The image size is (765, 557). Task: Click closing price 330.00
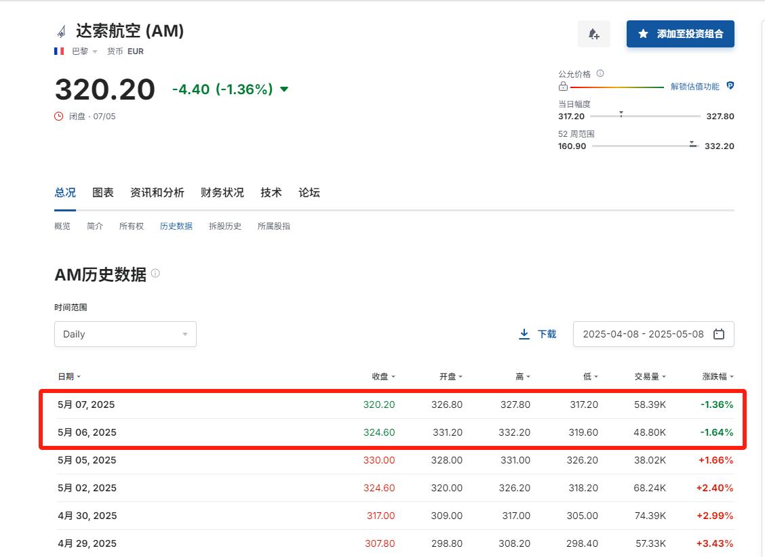(379, 460)
